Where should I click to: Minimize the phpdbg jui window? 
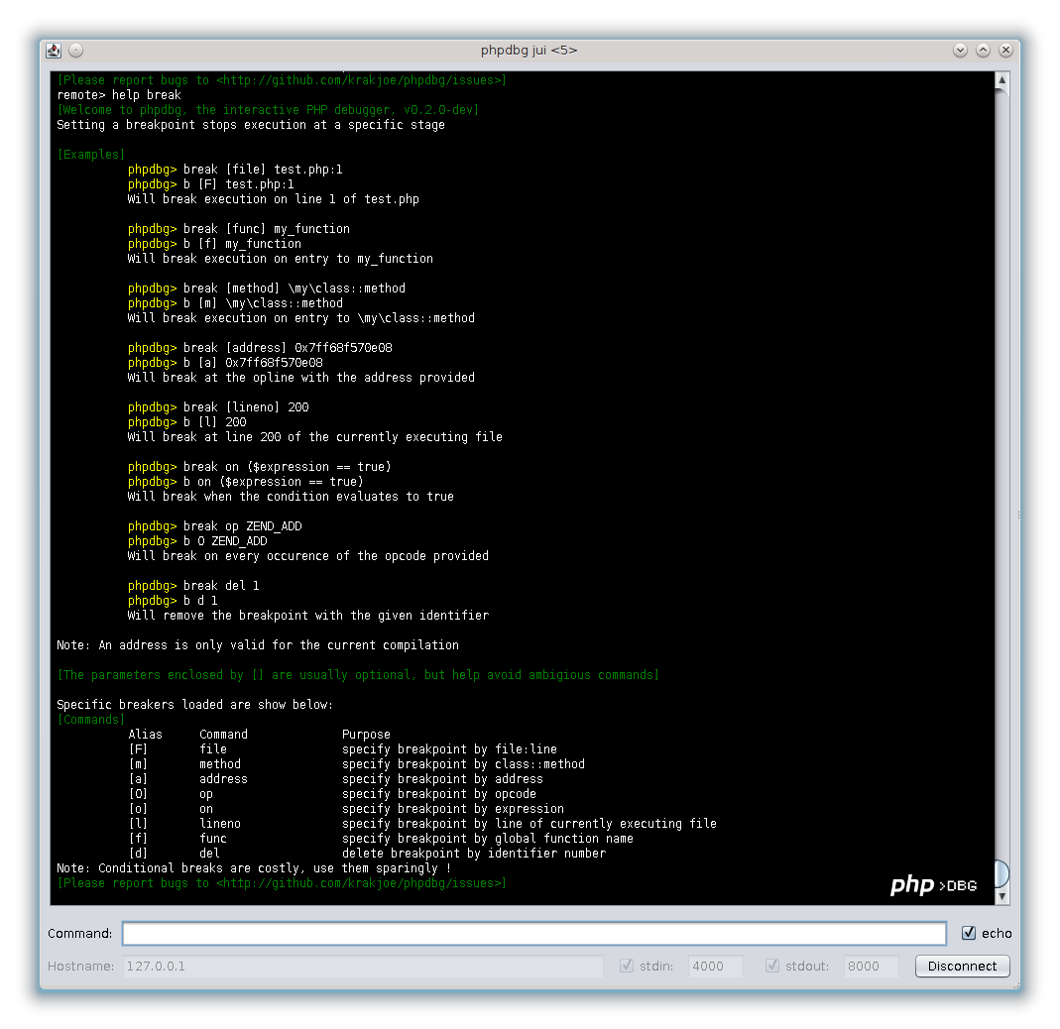click(x=960, y=50)
